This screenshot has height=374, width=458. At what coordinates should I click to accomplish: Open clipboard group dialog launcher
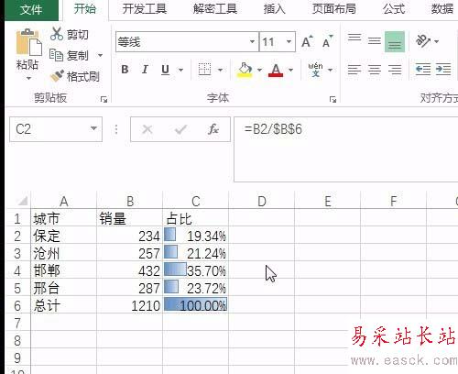click(104, 99)
